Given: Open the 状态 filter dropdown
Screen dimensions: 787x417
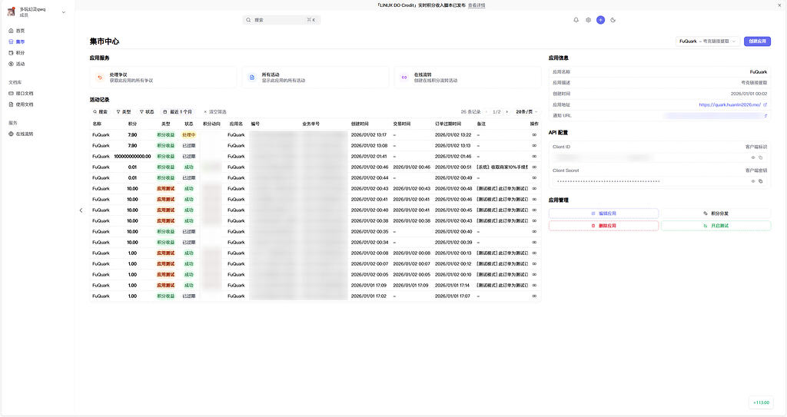Looking at the screenshot, I should pos(147,112).
